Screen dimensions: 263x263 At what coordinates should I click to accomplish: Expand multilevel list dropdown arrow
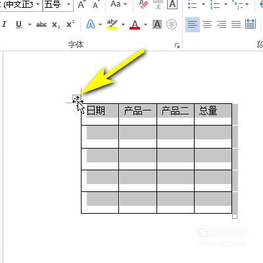(247, 5)
